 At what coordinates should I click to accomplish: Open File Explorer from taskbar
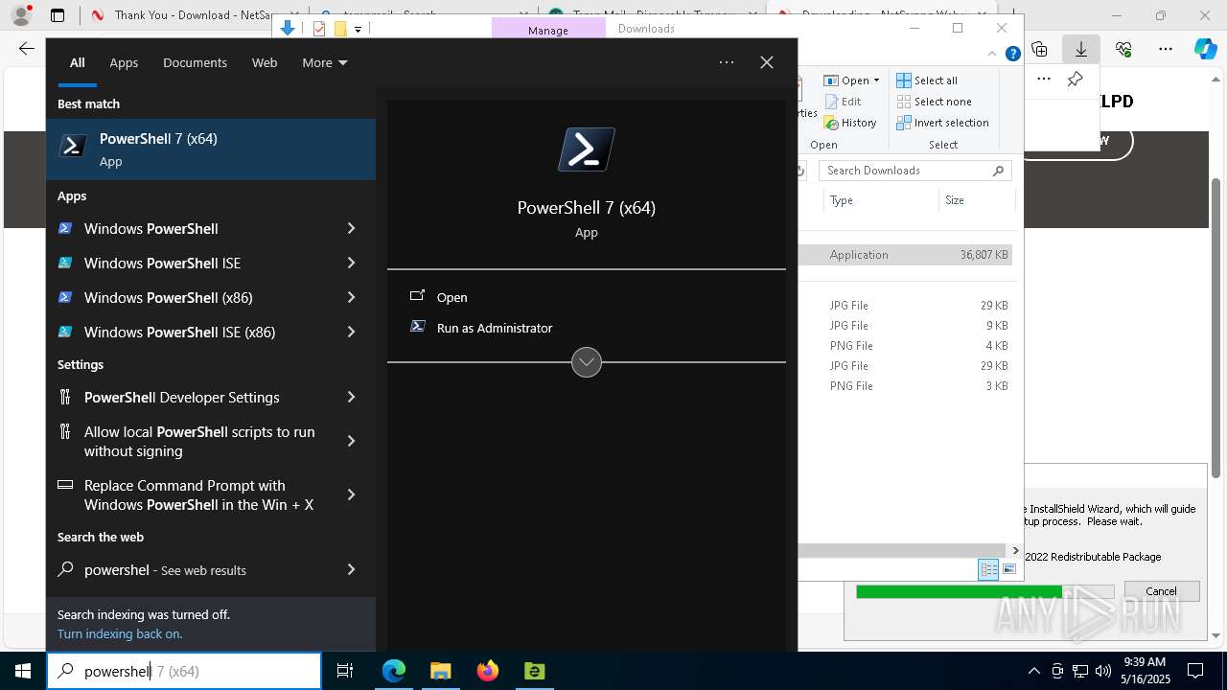click(440, 671)
